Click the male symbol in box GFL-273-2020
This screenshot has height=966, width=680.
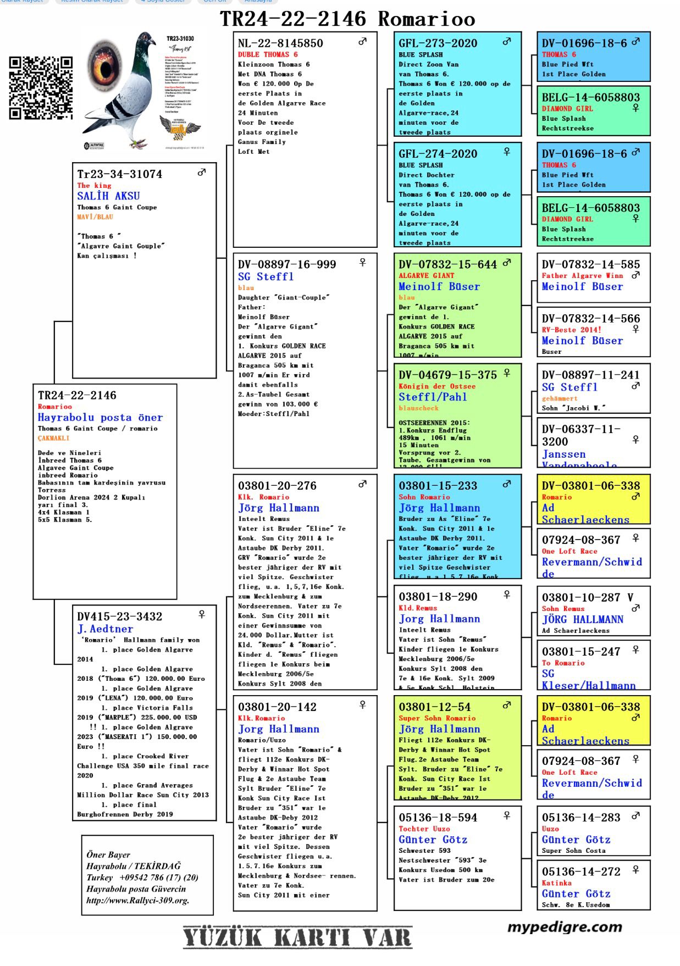coord(507,42)
